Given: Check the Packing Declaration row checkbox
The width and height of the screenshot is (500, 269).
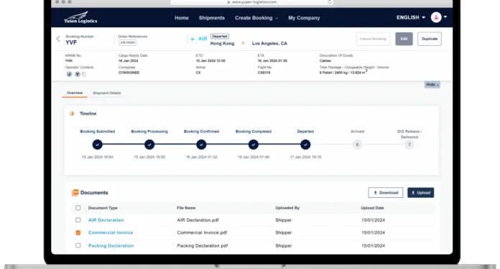Looking at the screenshot, I should 78,245.
